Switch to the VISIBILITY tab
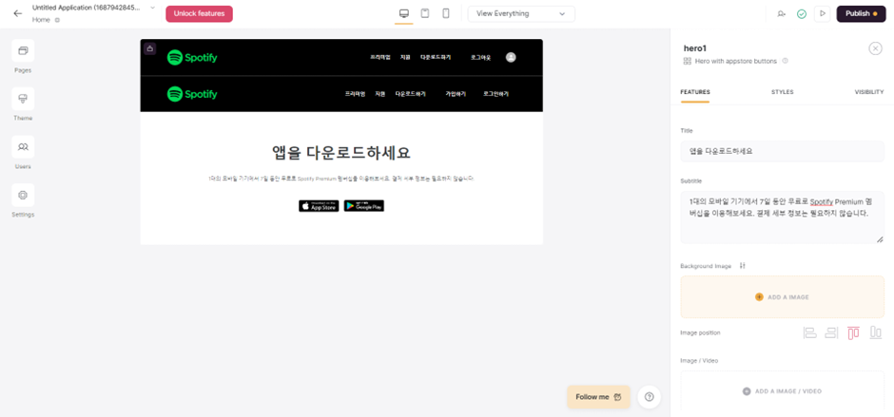This screenshot has height=417, width=894. [x=869, y=92]
